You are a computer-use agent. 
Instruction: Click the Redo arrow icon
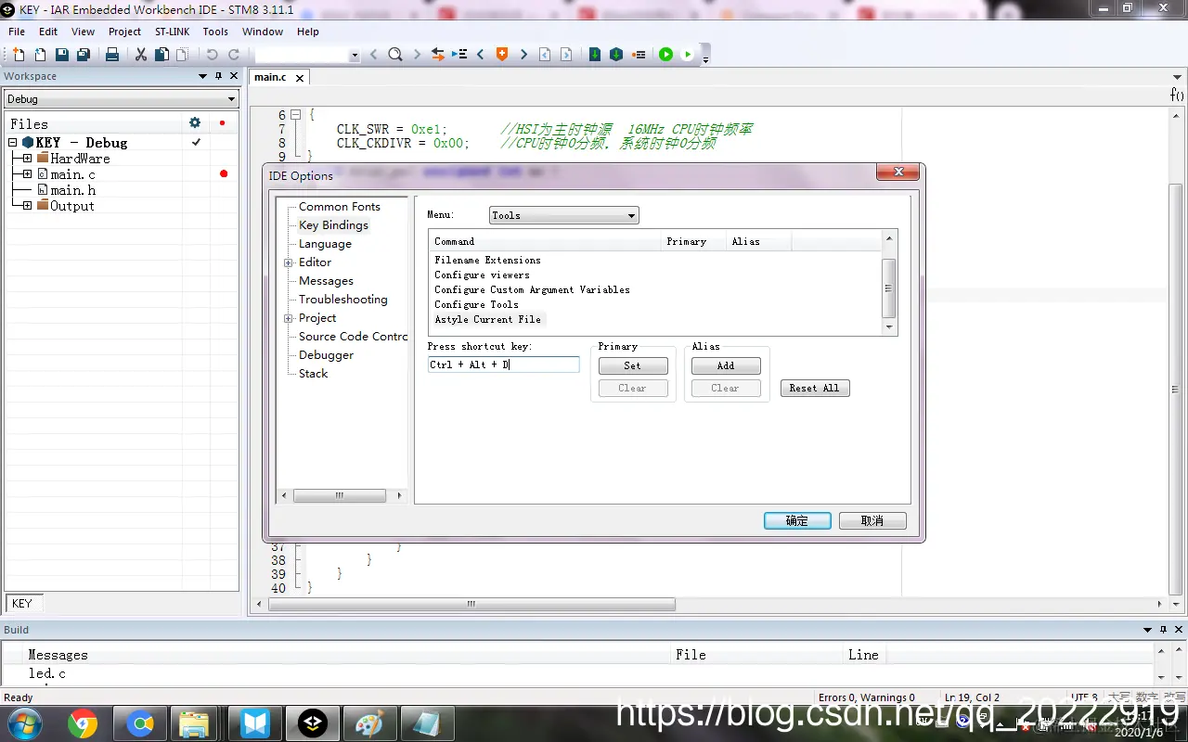pos(234,55)
